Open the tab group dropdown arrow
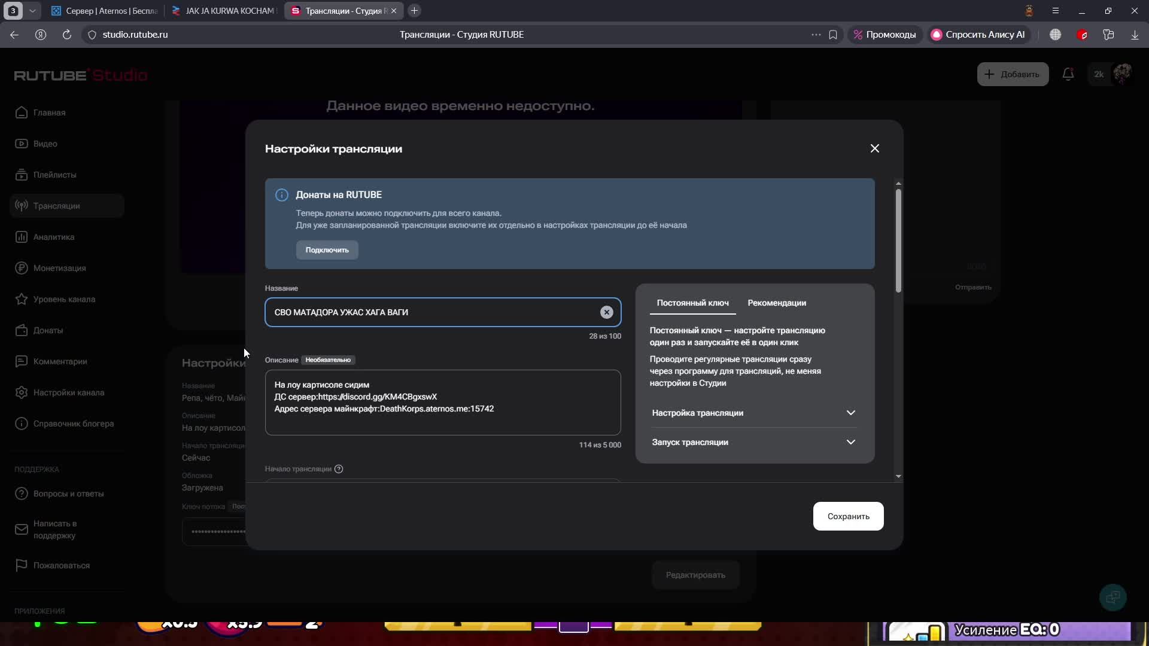Screen dimensions: 1149x646 pos(32,11)
